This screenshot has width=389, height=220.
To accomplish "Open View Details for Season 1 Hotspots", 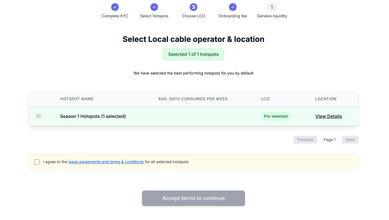I will coord(329,116).
